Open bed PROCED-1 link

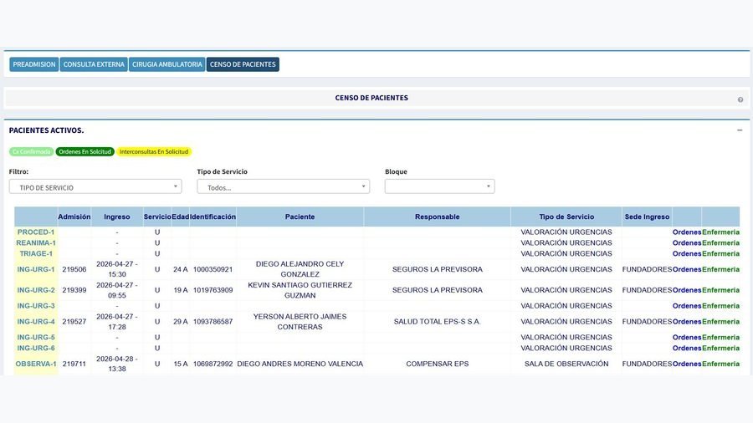(36, 232)
